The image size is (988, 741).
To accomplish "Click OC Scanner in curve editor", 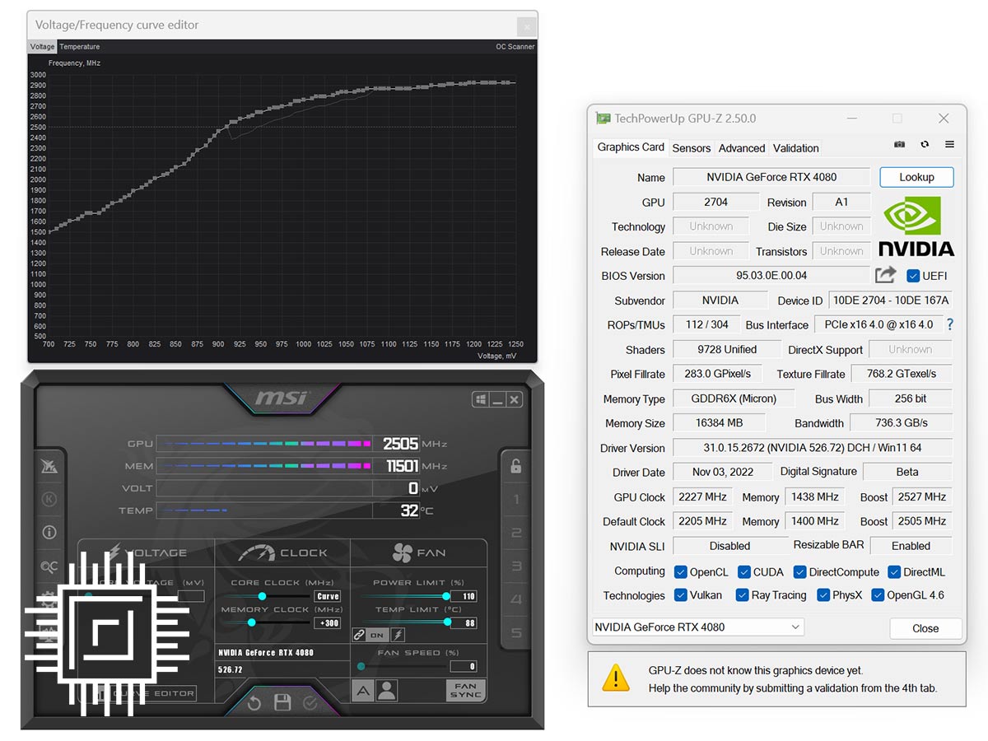I will point(515,47).
